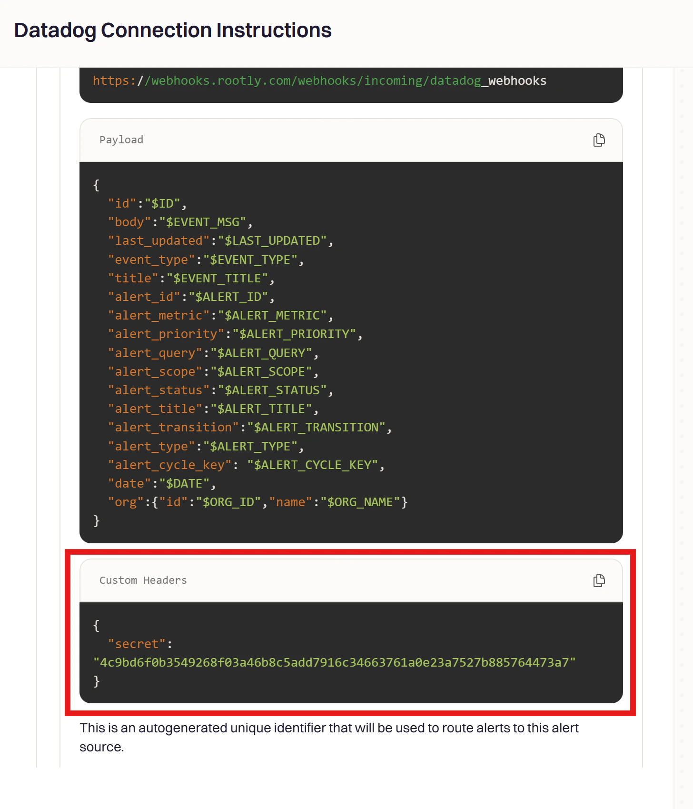Select the secret value string
The width and height of the screenshot is (693, 809).
pyautogui.click(x=335, y=662)
